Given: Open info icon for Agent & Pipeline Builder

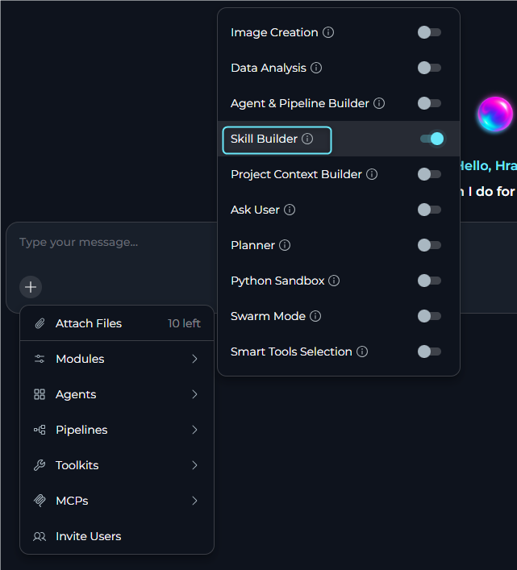Looking at the screenshot, I should [379, 103].
